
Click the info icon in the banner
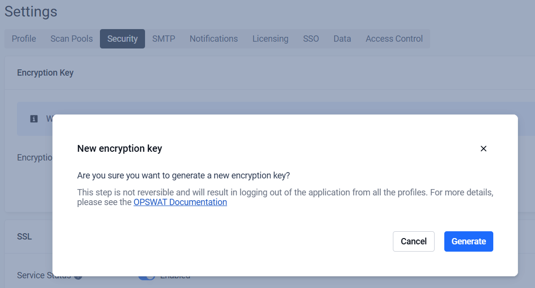(x=34, y=119)
